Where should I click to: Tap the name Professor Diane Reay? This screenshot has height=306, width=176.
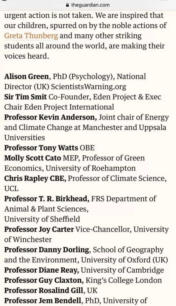[x=42, y=270]
